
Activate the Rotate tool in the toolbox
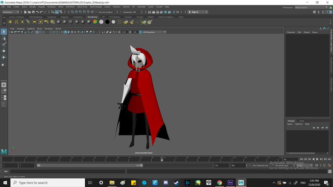[x=4, y=57]
